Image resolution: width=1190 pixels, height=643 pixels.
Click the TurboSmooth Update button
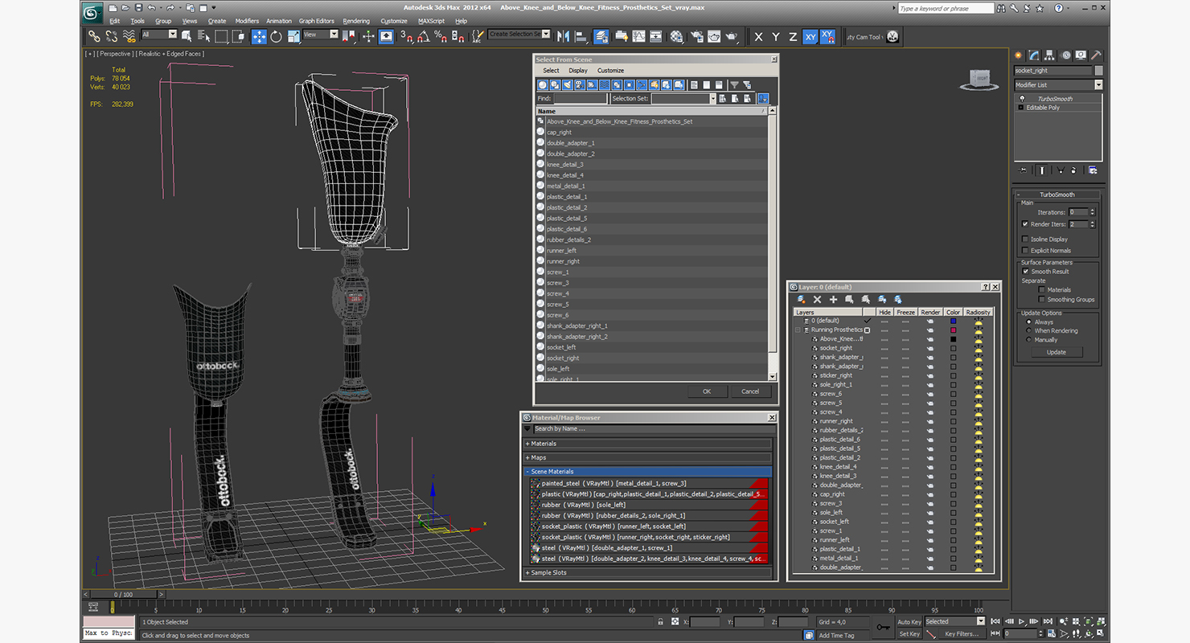pyautogui.click(x=1057, y=352)
